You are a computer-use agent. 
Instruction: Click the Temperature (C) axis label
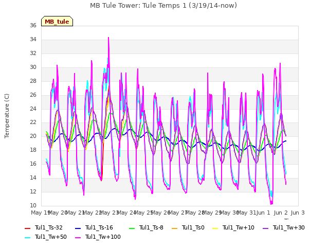7,116
